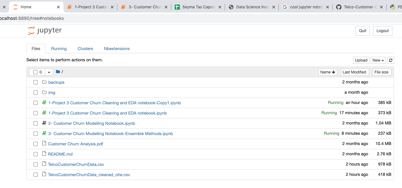The image size is (402, 188).
Task: Click the Jupyter logo icon
Action: [31, 31]
